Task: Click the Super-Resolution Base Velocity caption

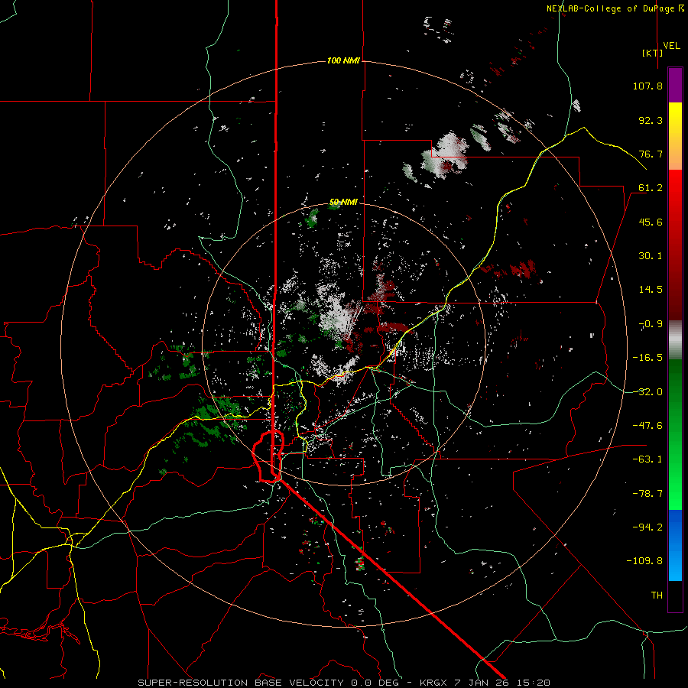Action: [343, 683]
